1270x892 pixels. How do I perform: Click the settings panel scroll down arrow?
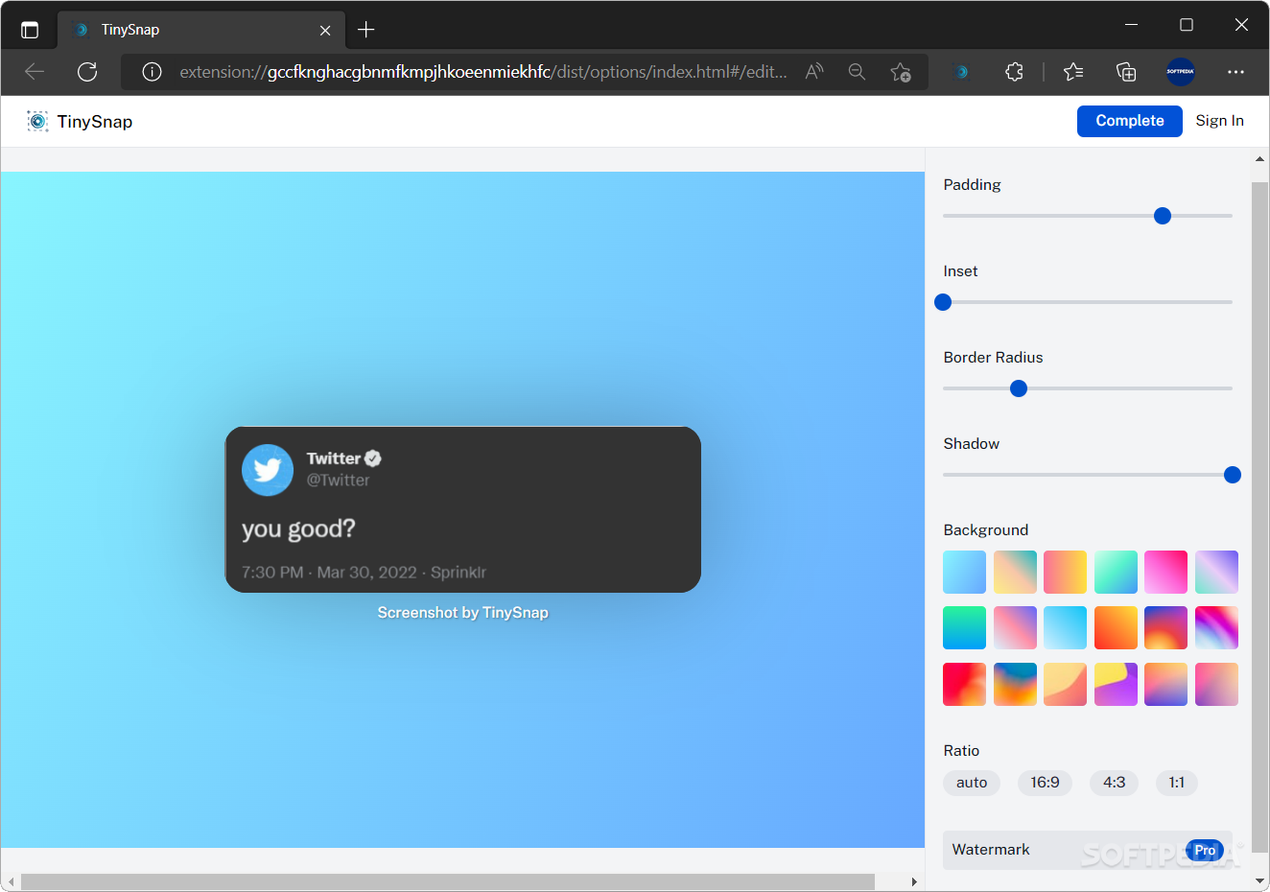(1259, 881)
